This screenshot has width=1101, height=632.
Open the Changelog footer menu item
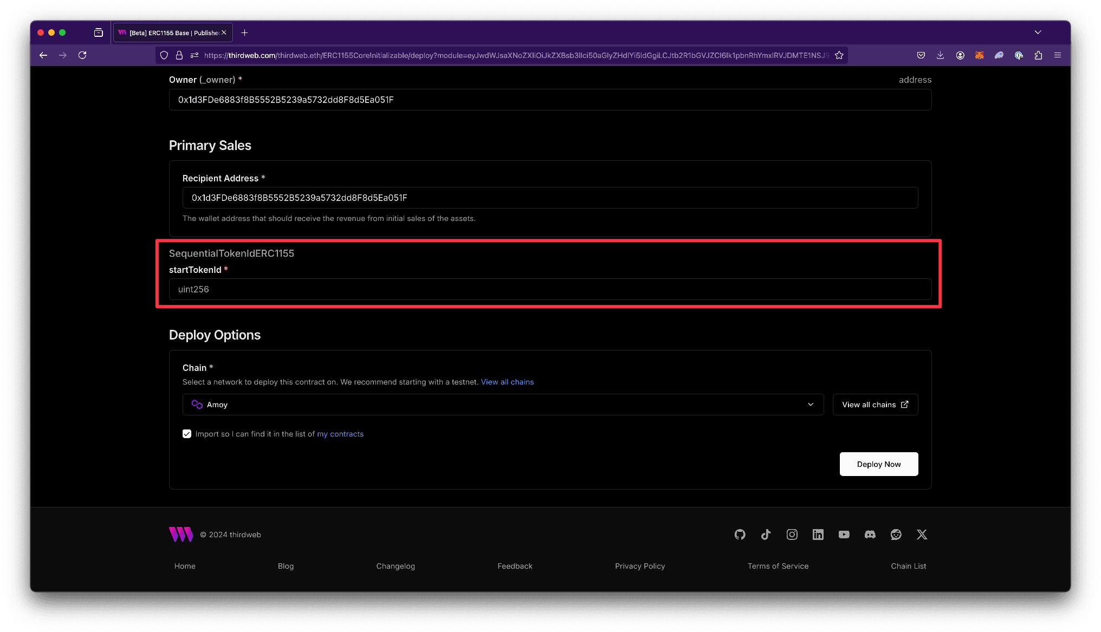(x=396, y=566)
